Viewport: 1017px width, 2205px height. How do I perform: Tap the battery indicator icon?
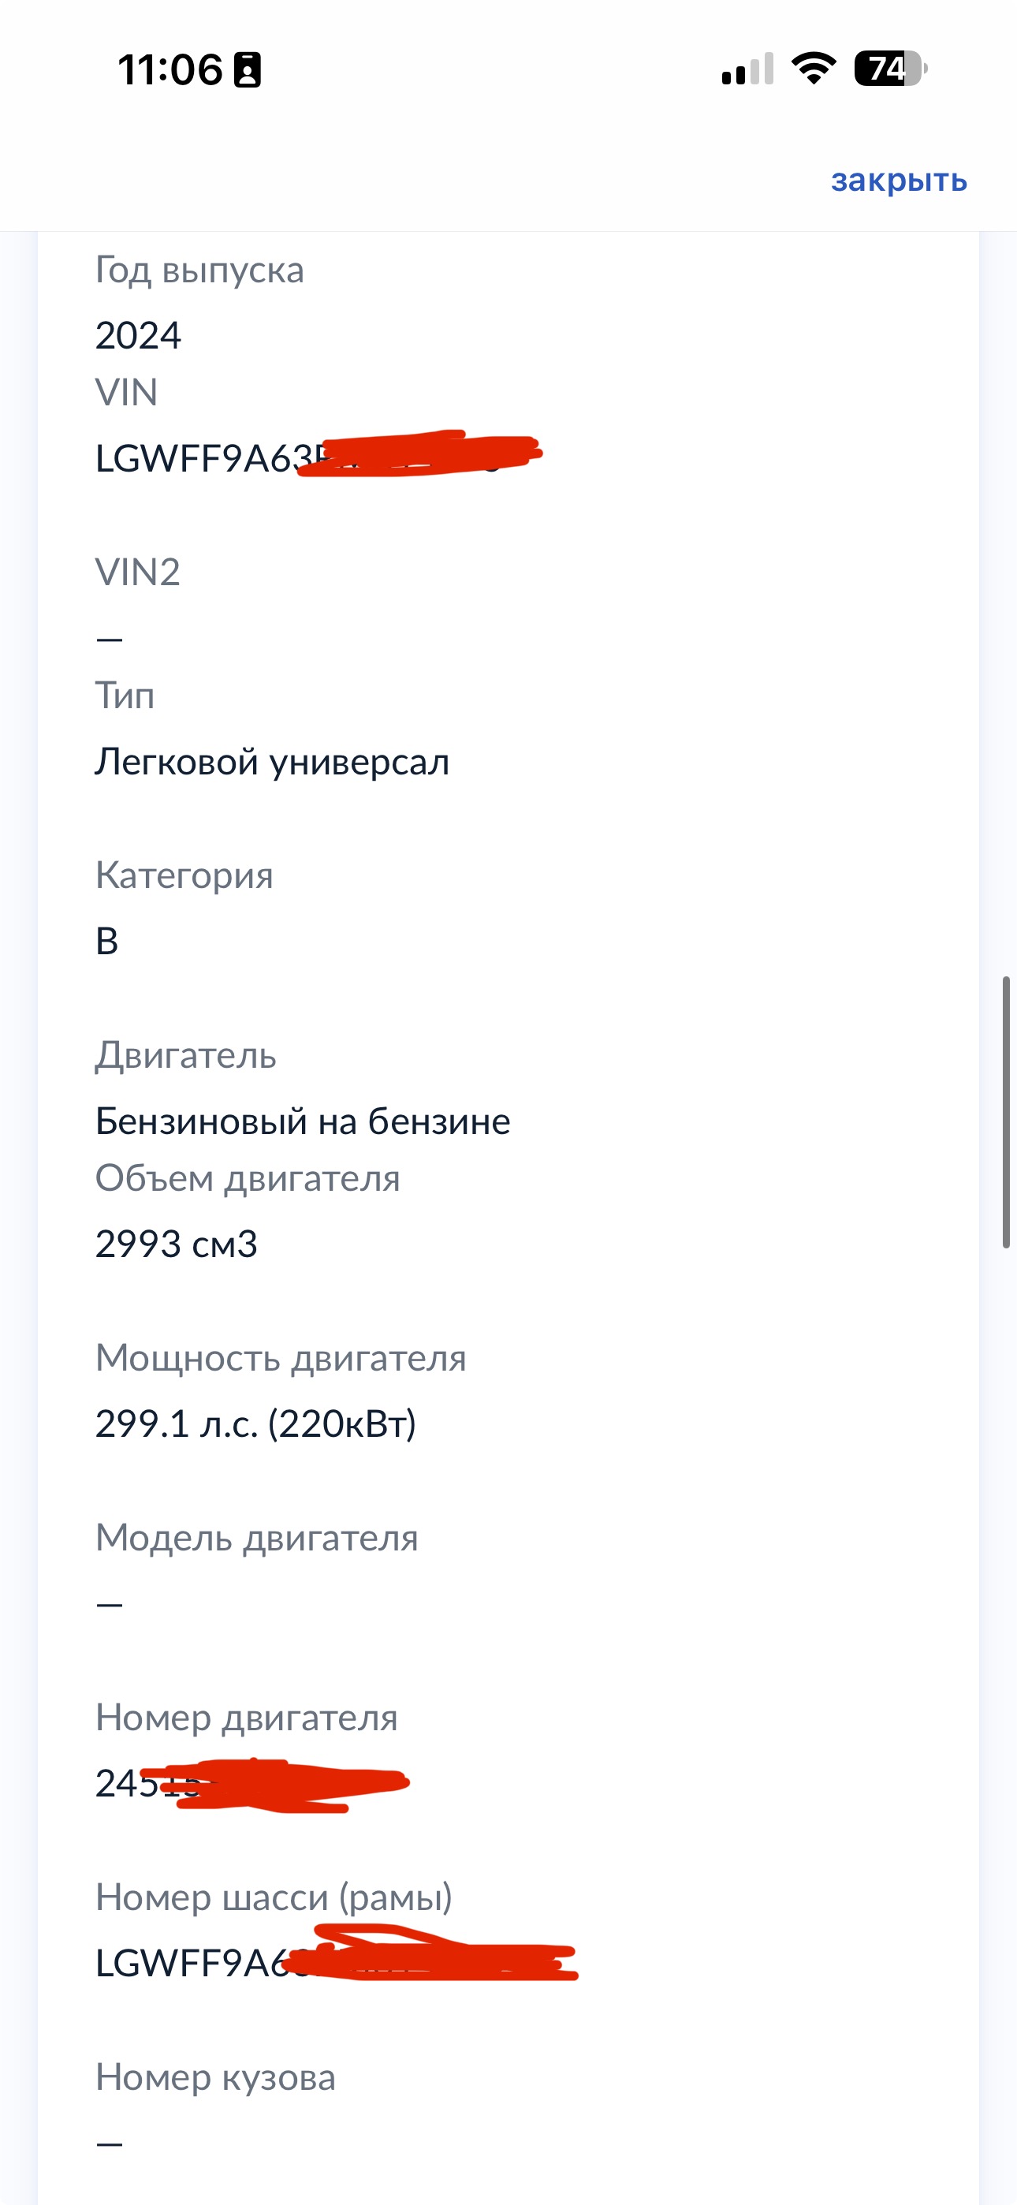[x=889, y=69]
